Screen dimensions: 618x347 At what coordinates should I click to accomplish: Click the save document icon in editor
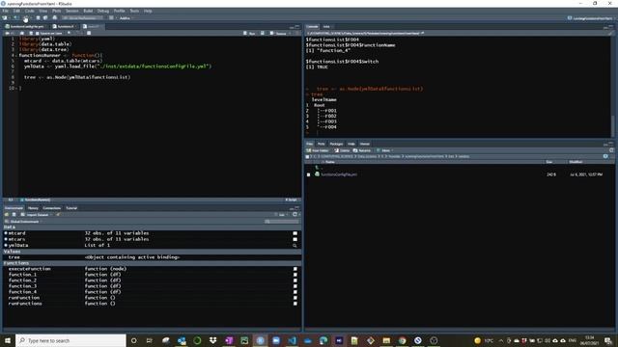pyautogui.click(x=31, y=34)
